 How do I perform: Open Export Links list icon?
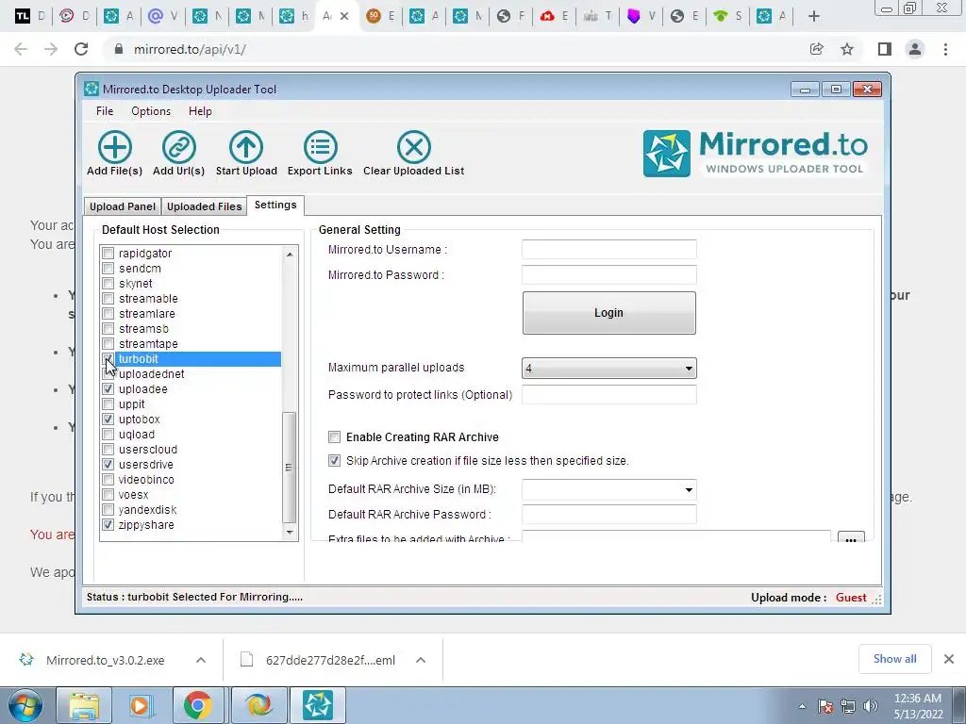tap(321, 147)
